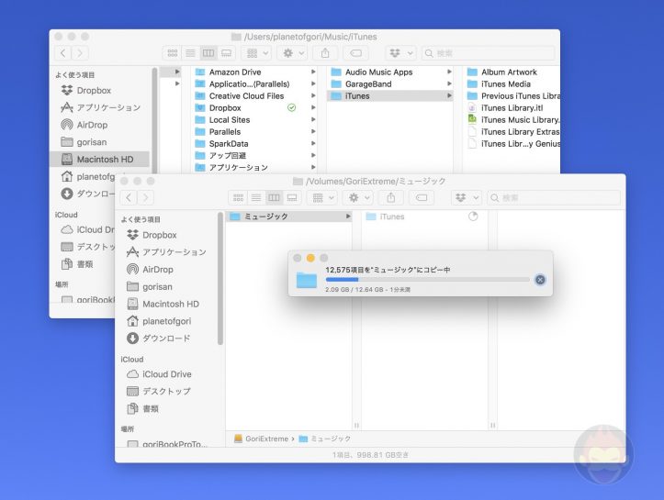The image size is (664, 500).
Task: Select Macintosh HD in back window sidebar
Action: (x=99, y=159)
